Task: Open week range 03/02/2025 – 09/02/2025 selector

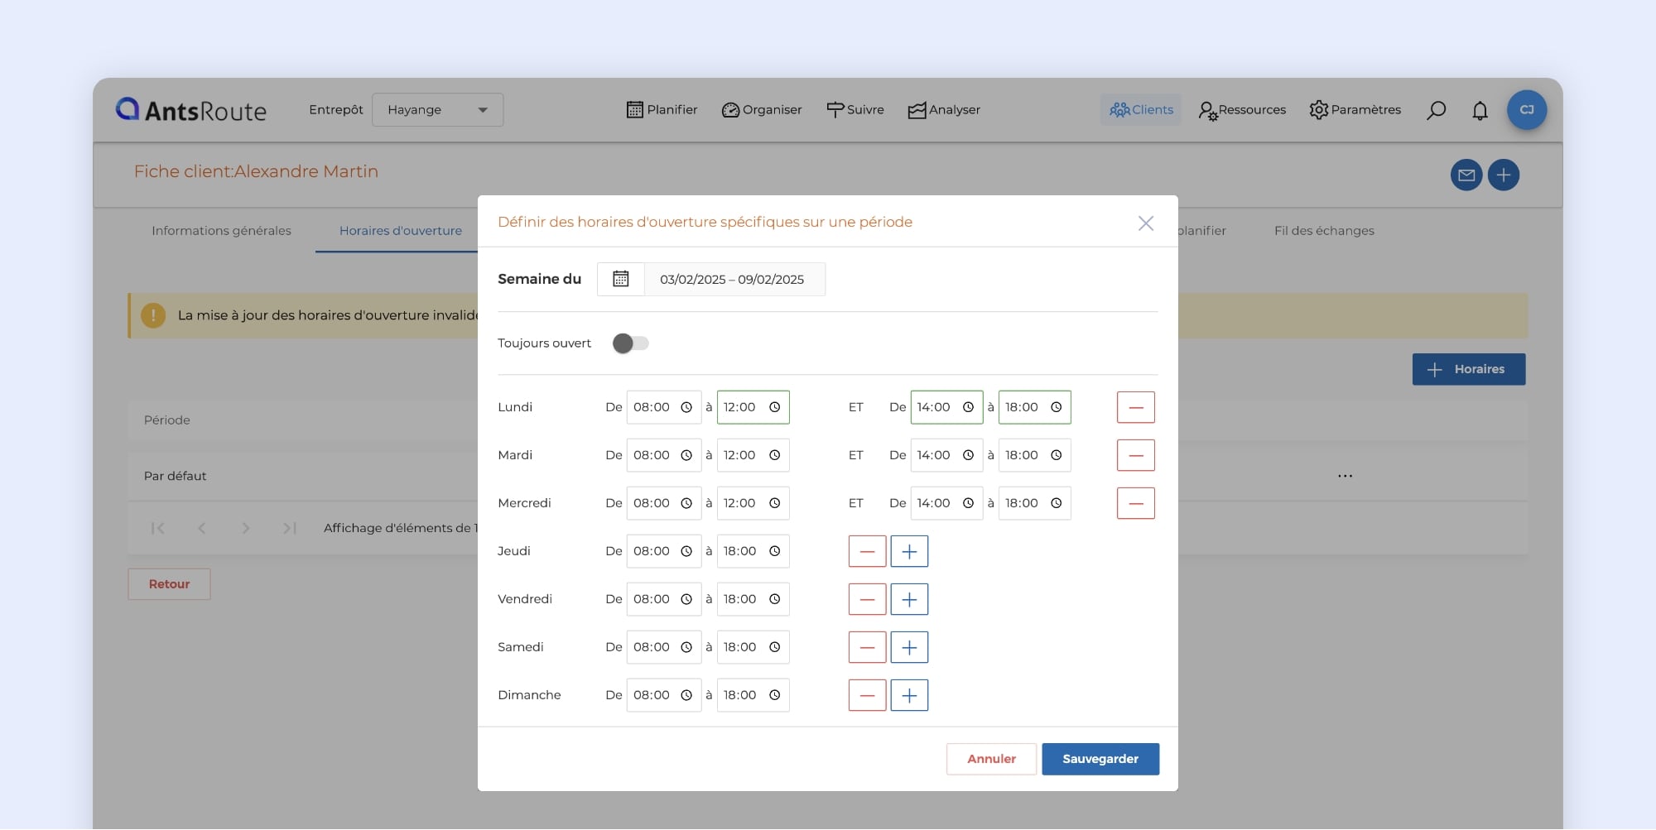Action: click(x=732, y=280)
